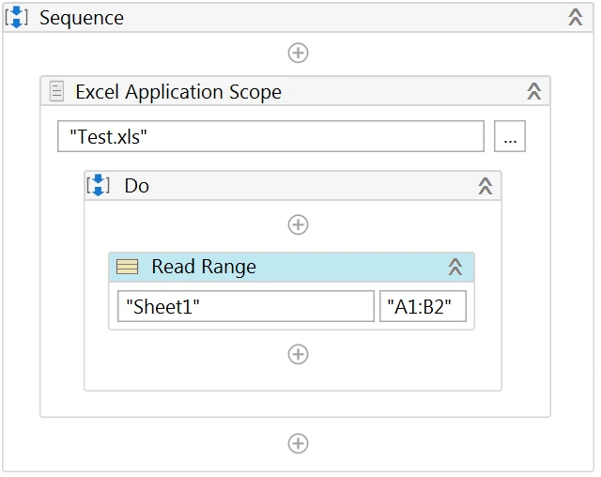The image size is (601, 477).
Task: Click the "Sheet1" sheet name field
Action: [x=245, y=306]
